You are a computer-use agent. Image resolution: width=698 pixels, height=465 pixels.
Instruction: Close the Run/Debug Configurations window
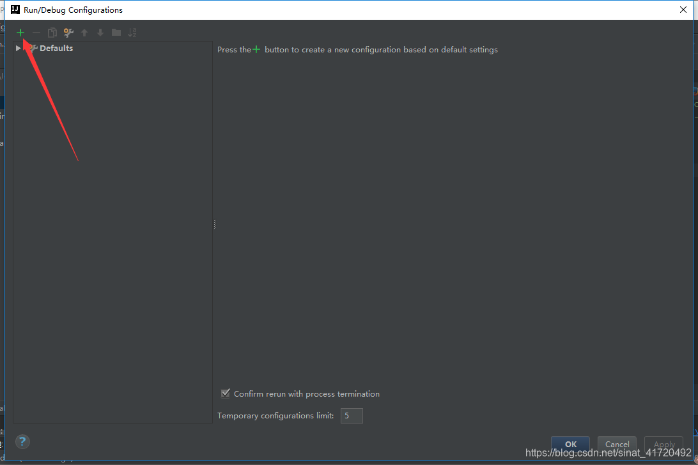683,10
